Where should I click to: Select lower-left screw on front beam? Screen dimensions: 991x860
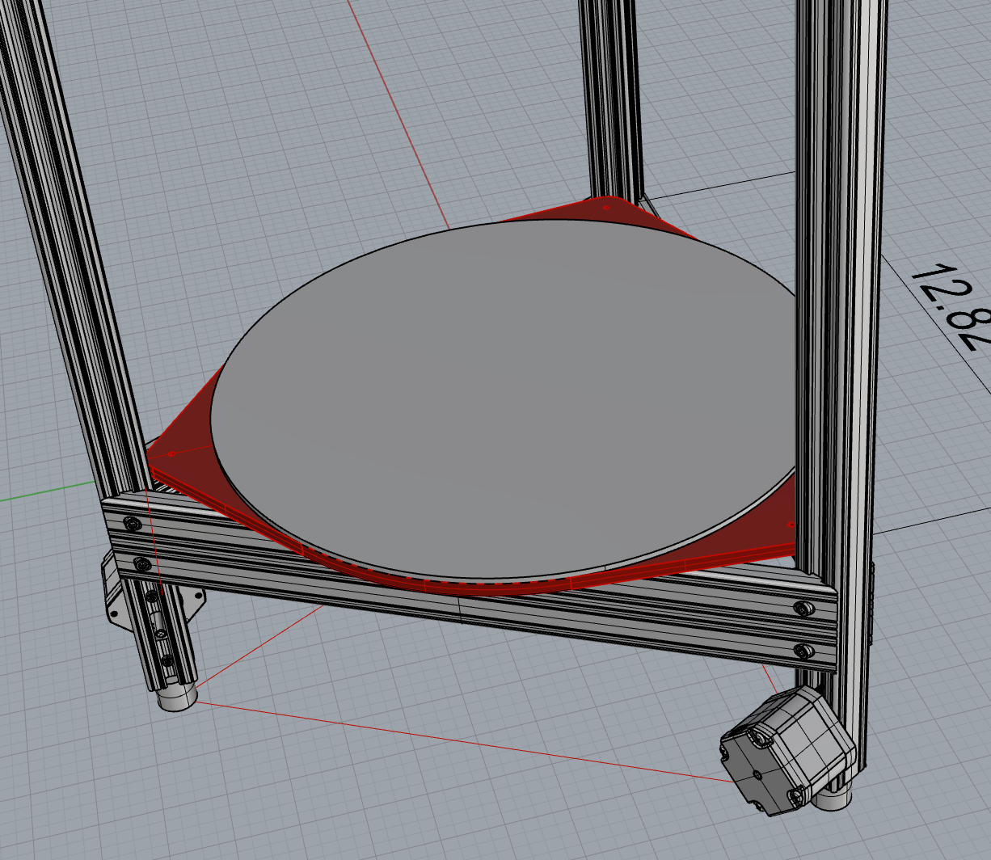(142, 563)
